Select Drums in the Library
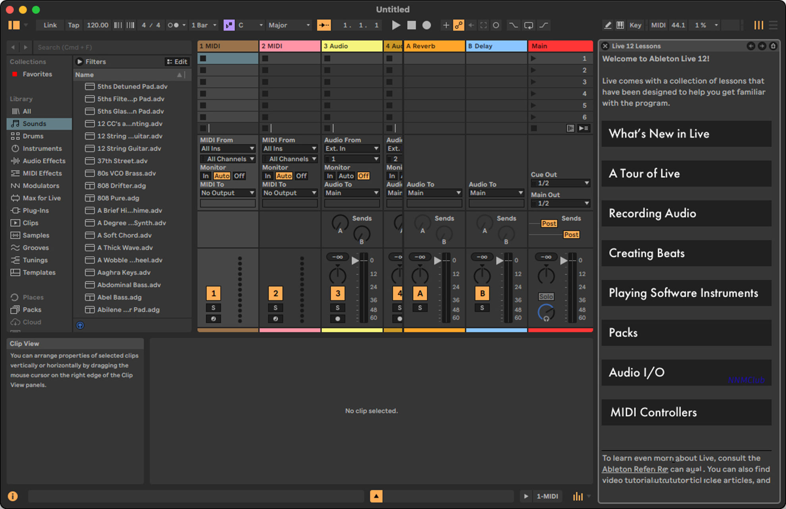 pos(39,136)
